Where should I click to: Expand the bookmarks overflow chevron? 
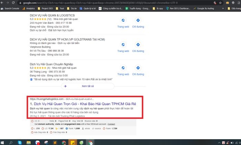[223, 9]
